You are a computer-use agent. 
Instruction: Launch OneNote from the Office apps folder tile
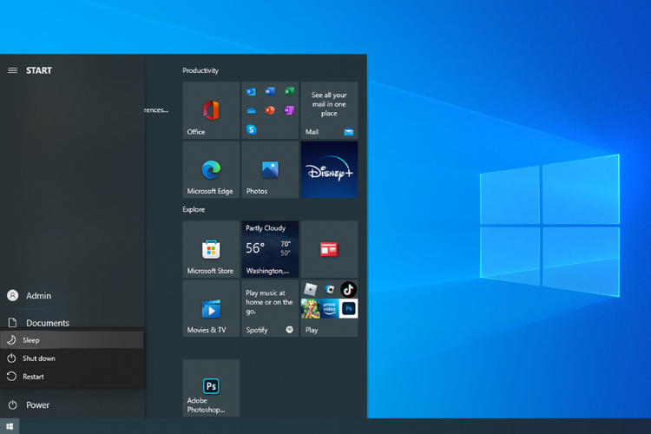coord(289,110)
